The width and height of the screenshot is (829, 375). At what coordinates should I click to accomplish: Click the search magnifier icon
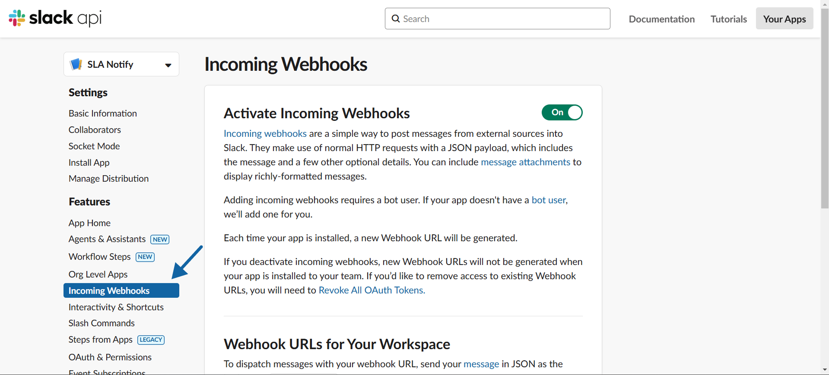(395, 19)
